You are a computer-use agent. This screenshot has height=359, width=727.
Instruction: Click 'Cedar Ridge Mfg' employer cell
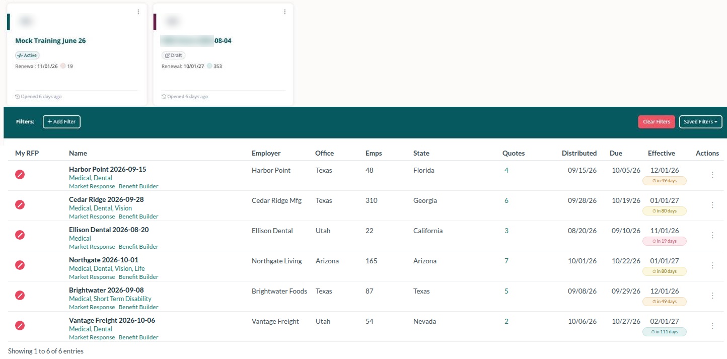coord(276,200)
